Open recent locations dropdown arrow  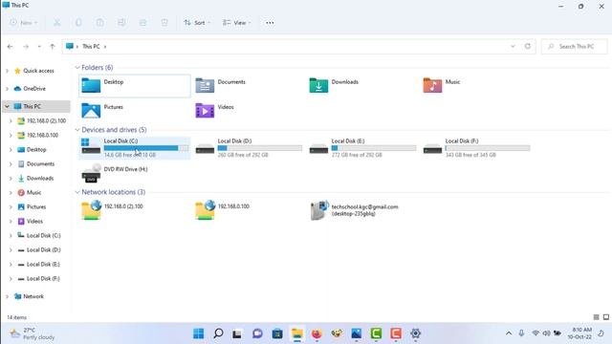[39, 47]
